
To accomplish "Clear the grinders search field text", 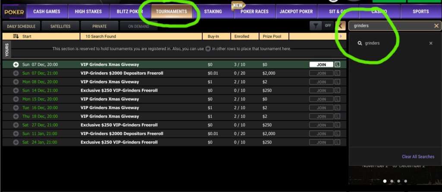I will [436, 26].
